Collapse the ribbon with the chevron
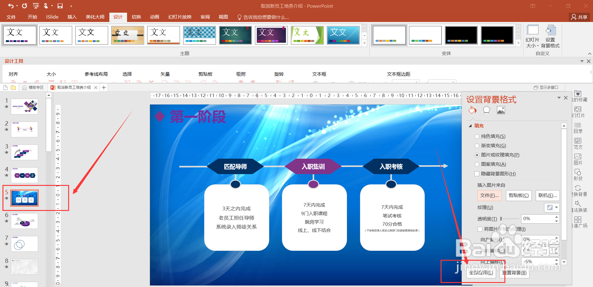Image resolution: width=593 pixels, height=287 pixels. pos(589,54)
